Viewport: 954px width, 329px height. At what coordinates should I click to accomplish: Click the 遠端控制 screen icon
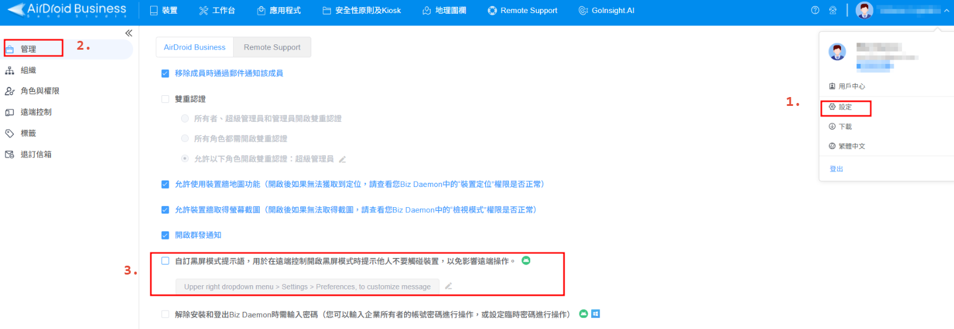(x=9, y=112)
